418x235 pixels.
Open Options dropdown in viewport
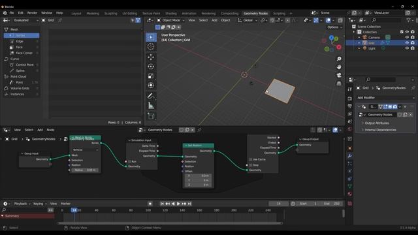(x=334, y=27)
